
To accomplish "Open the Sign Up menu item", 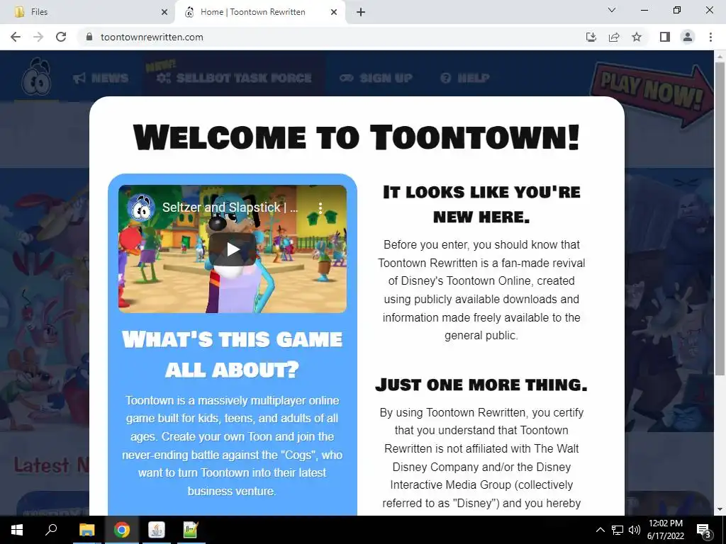I will point(376,78).
